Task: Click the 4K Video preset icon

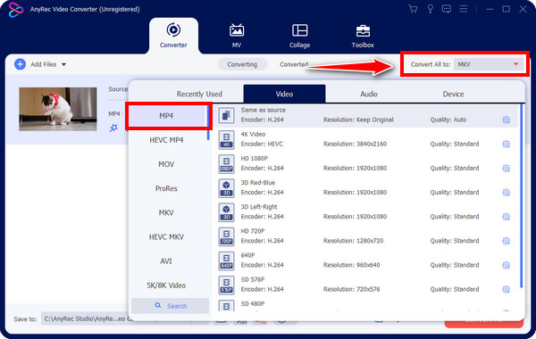Action: pos(226,140)
